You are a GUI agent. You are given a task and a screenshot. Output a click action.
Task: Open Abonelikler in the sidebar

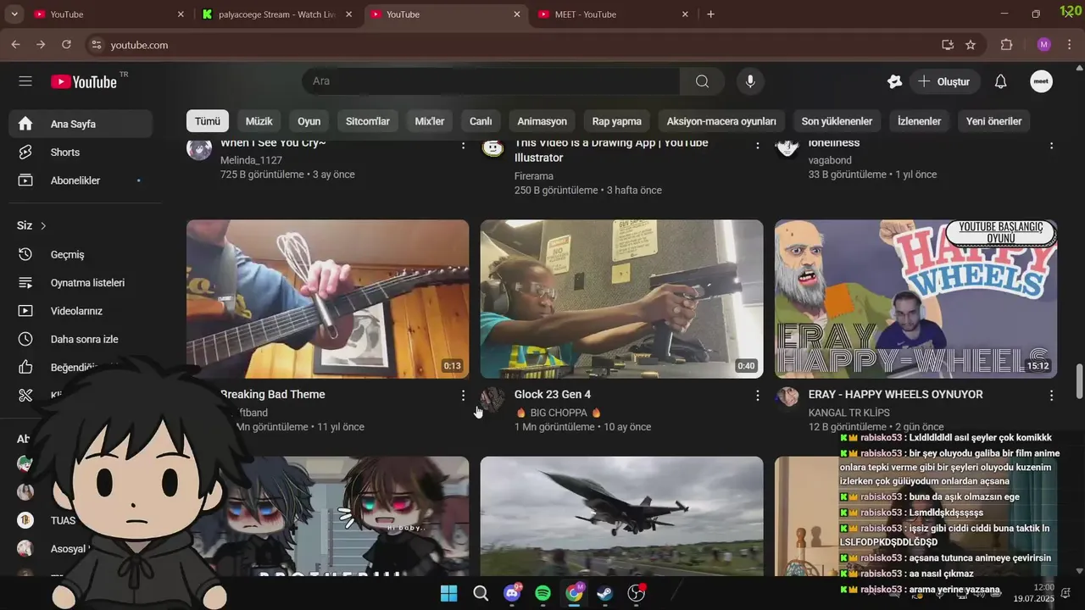(81, 180)
